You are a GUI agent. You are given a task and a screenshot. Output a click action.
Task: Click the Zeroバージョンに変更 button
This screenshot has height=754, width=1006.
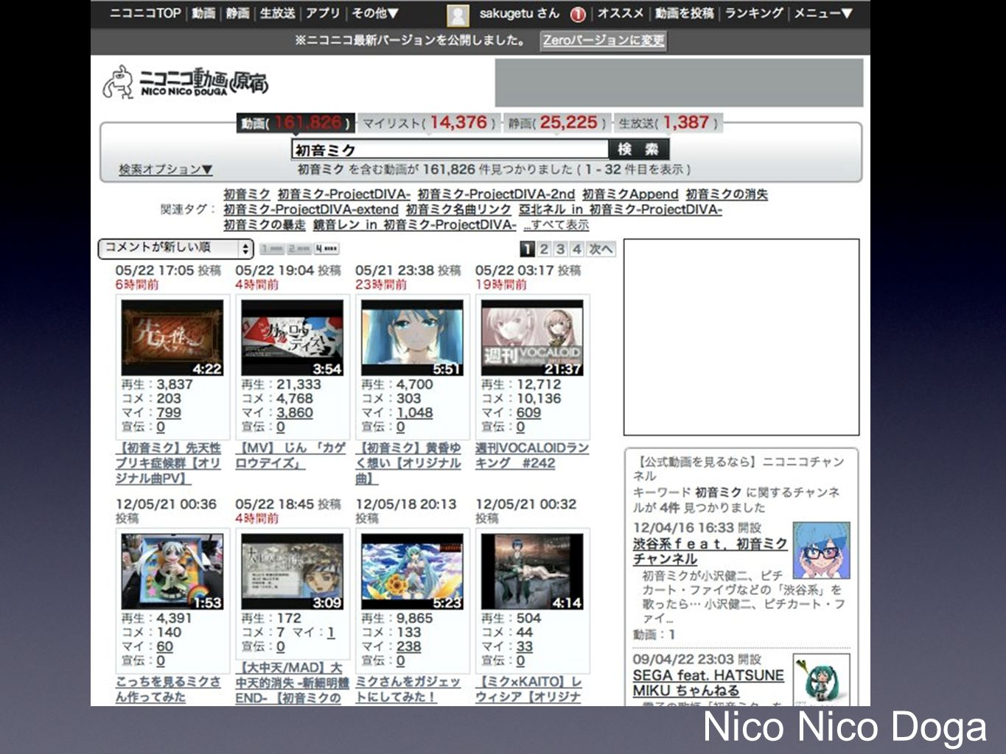[x=604, y=40]
